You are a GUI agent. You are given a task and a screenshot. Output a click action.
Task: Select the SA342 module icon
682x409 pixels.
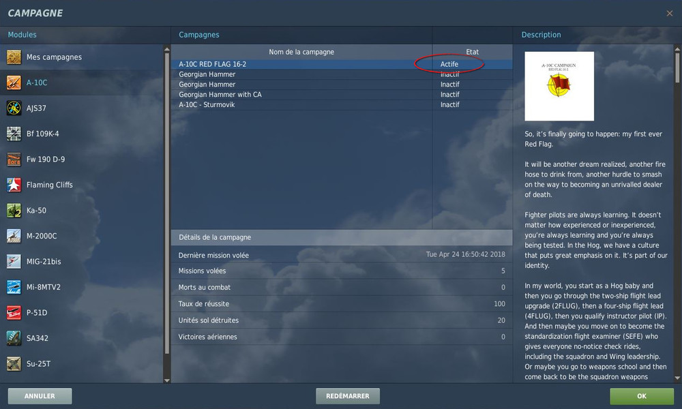pos(14,338)
